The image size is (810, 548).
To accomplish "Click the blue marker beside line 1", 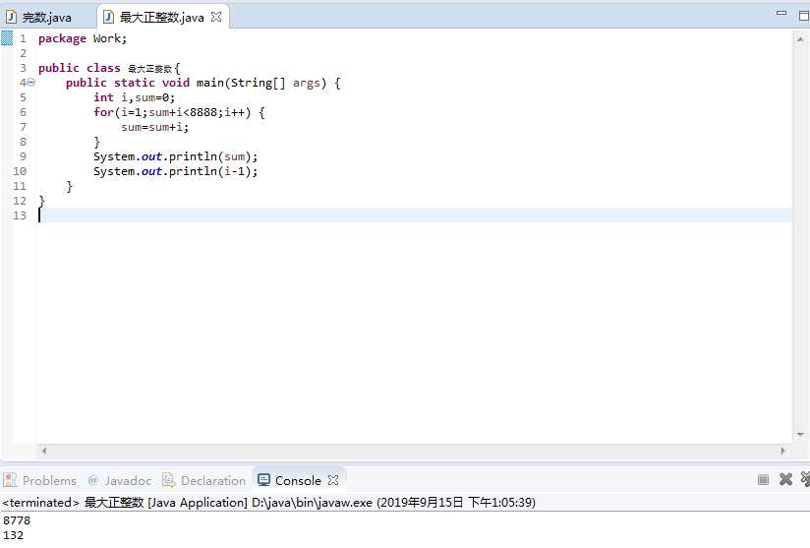I will [7, 38].
